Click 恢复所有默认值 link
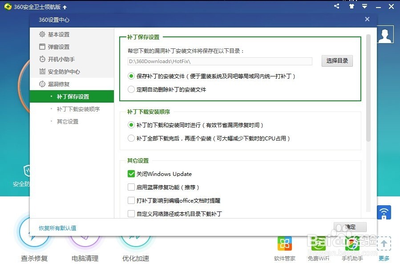The height and width of the screenshot is (267, 400). [x=57, y=228]
